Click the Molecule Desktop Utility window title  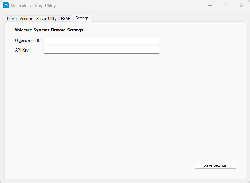coord(33,6)
